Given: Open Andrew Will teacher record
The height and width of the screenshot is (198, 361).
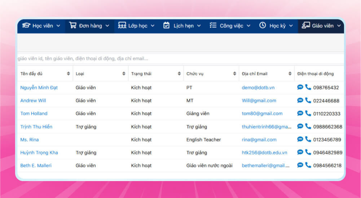Looking at the screenshot, I should click(x=33, y=100).
